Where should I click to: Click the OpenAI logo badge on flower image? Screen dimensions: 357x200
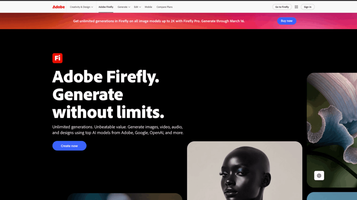319,175
